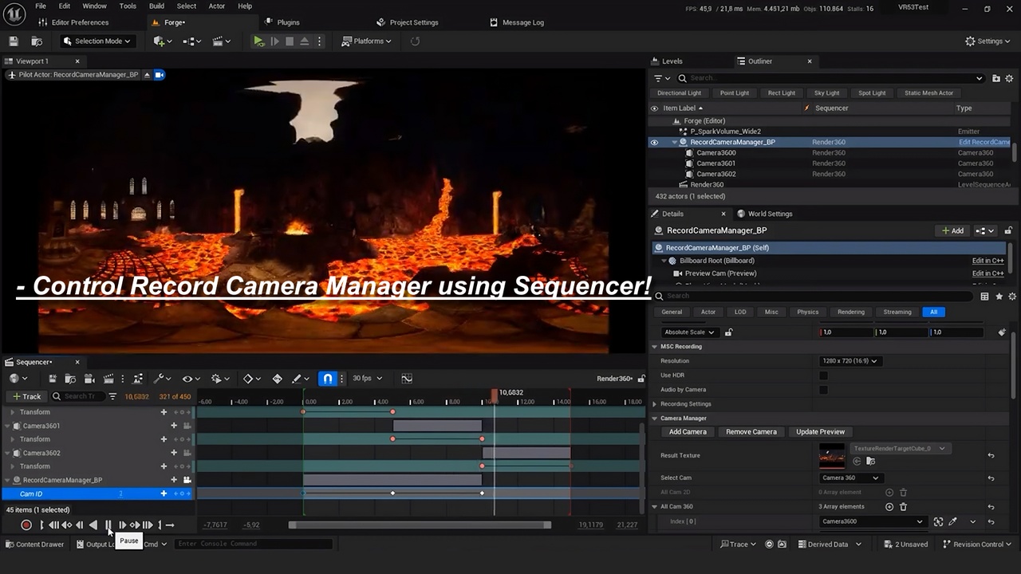1021x574 pixels.
Task: Expand the Recording Settings section
Action: point(655,404)
